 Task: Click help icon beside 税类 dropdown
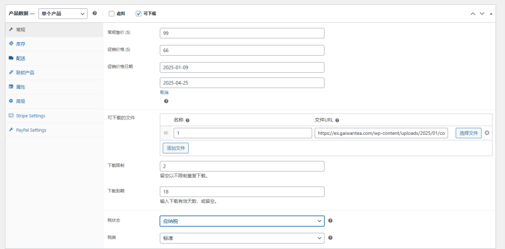pos(330,238)
